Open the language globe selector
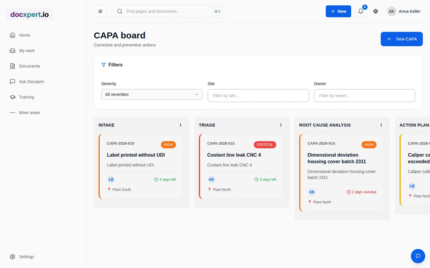This screenshot has height=268, width=430. coord(376,11)
